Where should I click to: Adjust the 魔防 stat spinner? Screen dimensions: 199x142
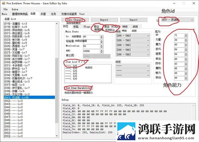click(x=186, y=68)
